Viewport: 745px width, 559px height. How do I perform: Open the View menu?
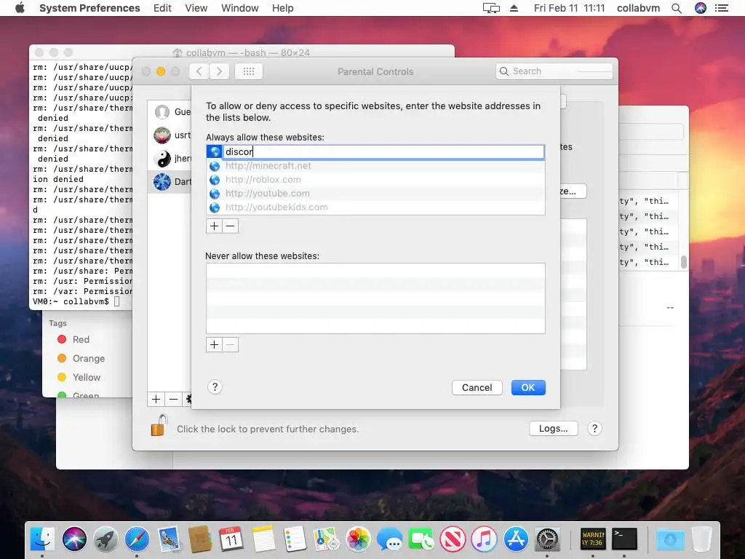point(196,8)
